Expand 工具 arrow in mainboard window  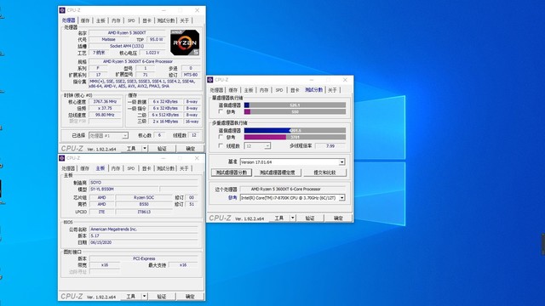coord(144,297)
